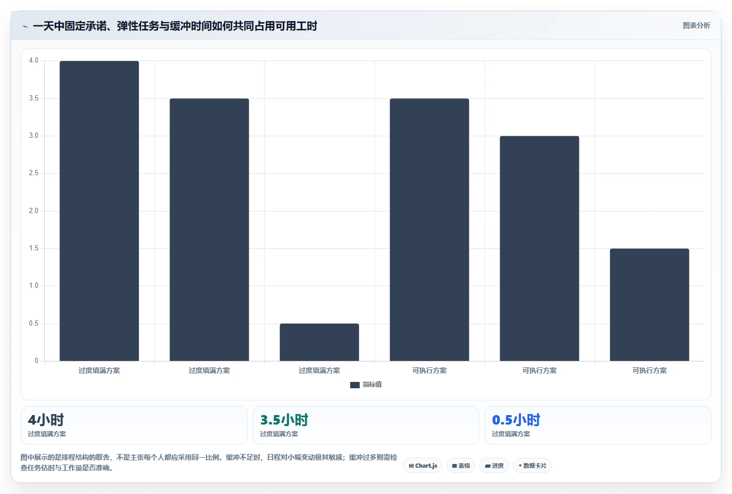Click the y-axis tick label 2.5
Viewport: 732px width, 494px height.
point(34,173)
